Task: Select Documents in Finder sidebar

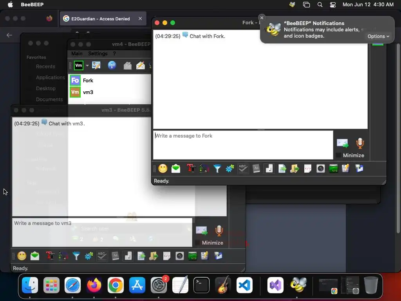Action: coord(49,99)
